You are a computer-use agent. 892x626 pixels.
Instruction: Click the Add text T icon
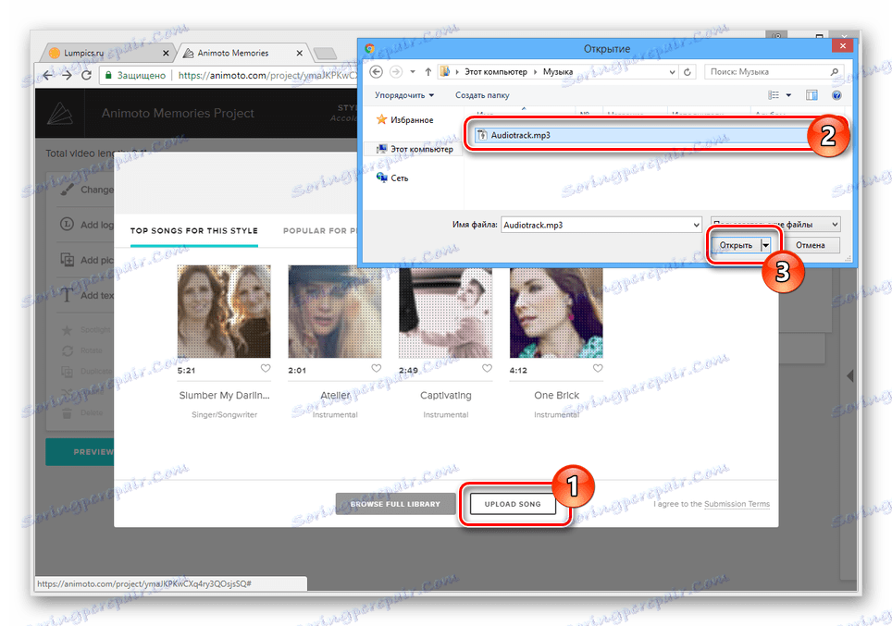coord(68,295)
